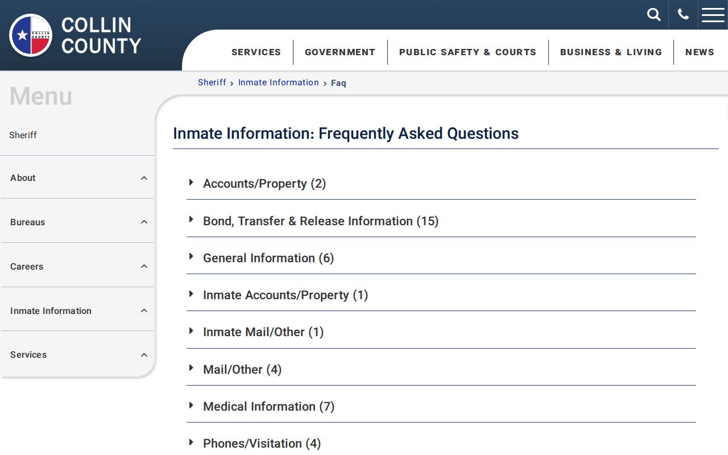Expand the Services sidebar chevron

tap(144, 355)
